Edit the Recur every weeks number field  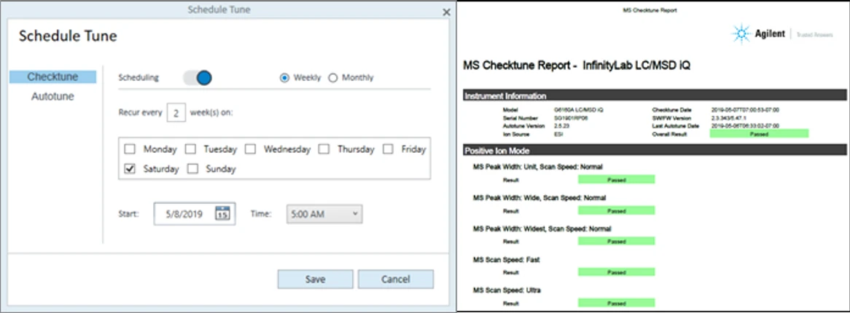(x=176, y=113)
